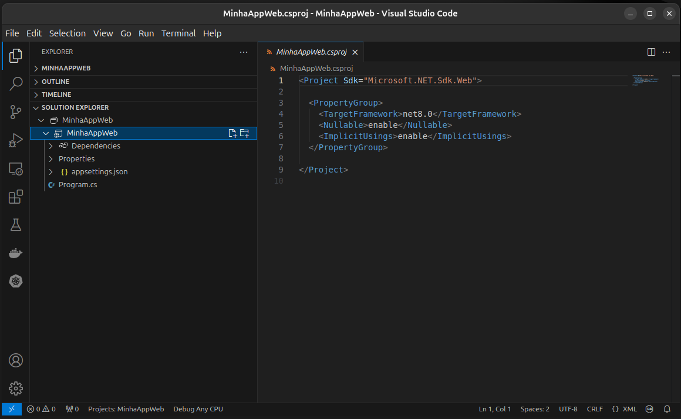681x419 pixels.
Task: Split the editor to the right
Action: point(651,52)
